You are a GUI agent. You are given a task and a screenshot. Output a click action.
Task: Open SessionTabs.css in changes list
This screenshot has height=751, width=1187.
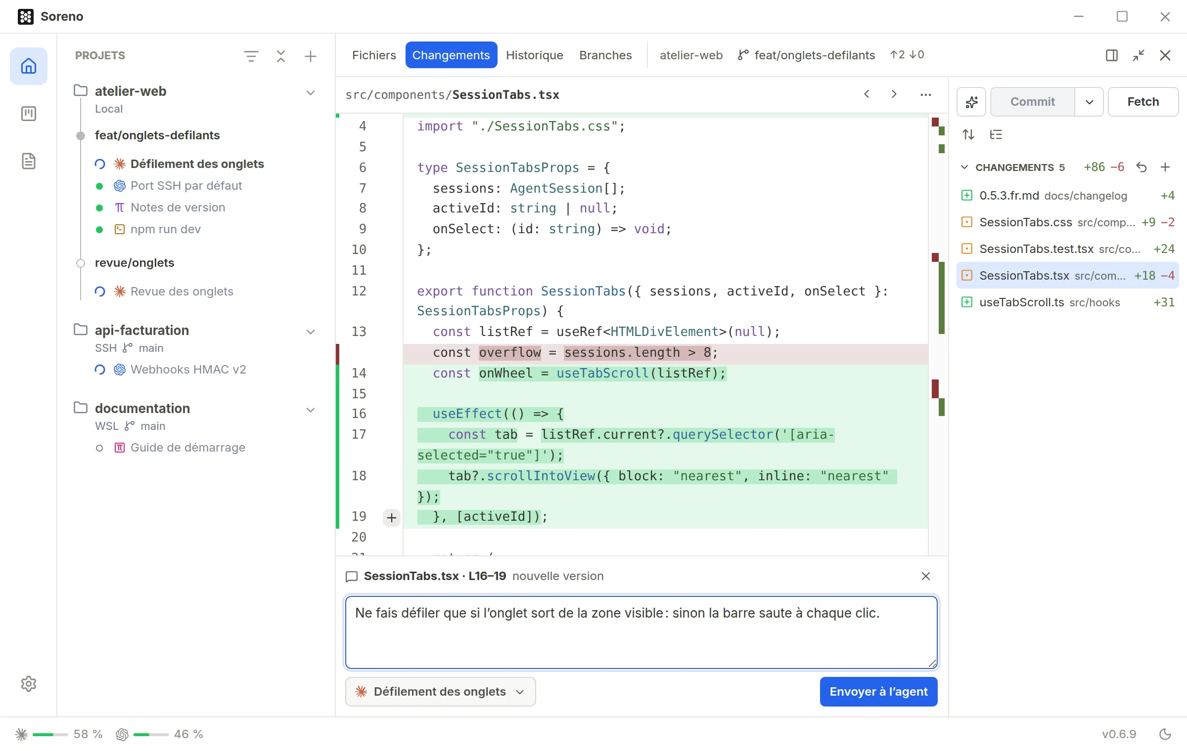tap(1067, 222)
